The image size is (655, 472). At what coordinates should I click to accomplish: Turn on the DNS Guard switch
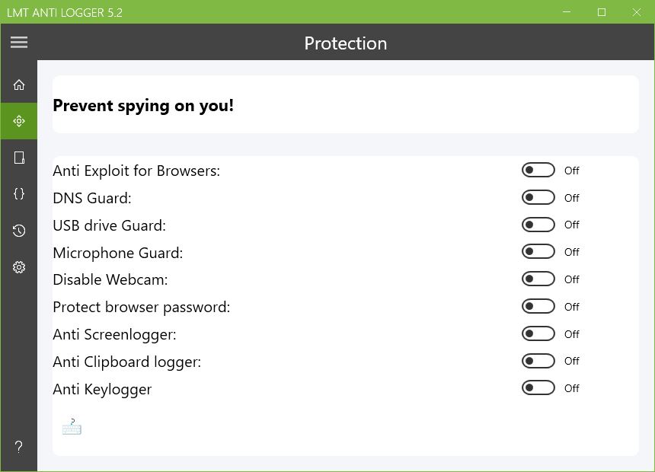[x=538, y=198]
